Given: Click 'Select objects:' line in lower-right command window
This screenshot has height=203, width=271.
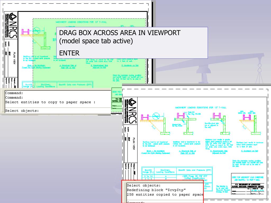Looking at the screenshot, I should point(144,185).
